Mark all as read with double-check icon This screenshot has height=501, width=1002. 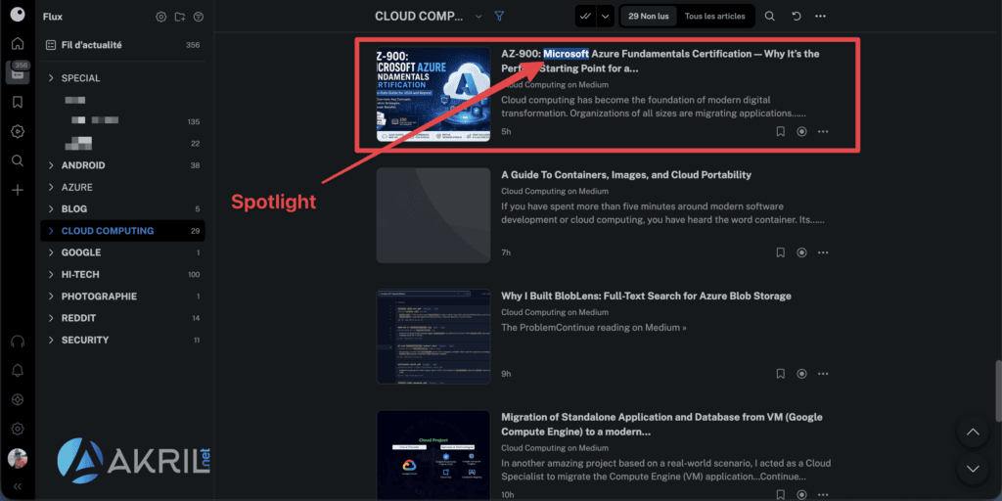click(x=585, y=16)
